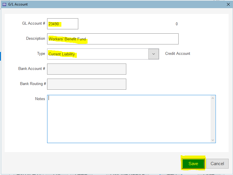This screenshot has height=175, width=233.
Task: Open the Type dropdown arrow
Action: coord(154,54)
